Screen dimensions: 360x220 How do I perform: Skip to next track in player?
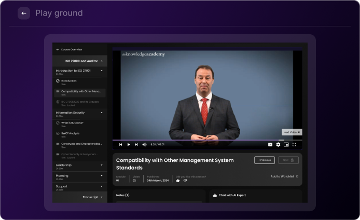pos(136,145)
